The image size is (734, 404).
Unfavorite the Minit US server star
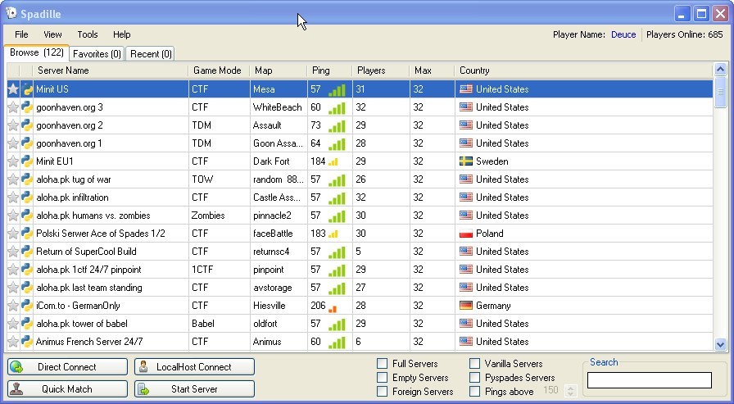point(13,89)
